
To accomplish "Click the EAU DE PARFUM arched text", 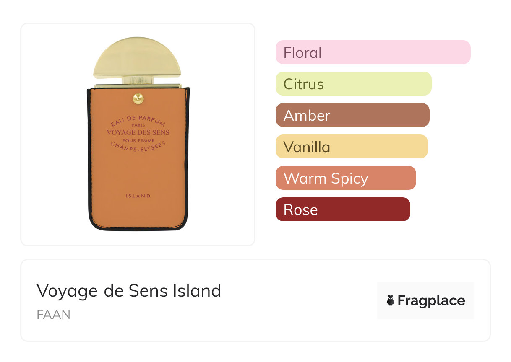I will pos(138,119).
